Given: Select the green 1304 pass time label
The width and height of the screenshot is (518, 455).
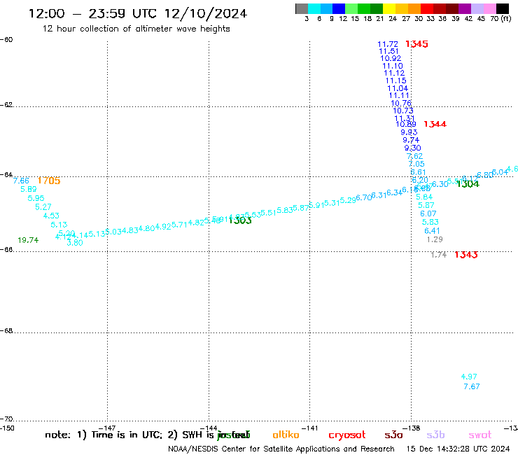Looking at the screenshot, I should coord(468,184).
